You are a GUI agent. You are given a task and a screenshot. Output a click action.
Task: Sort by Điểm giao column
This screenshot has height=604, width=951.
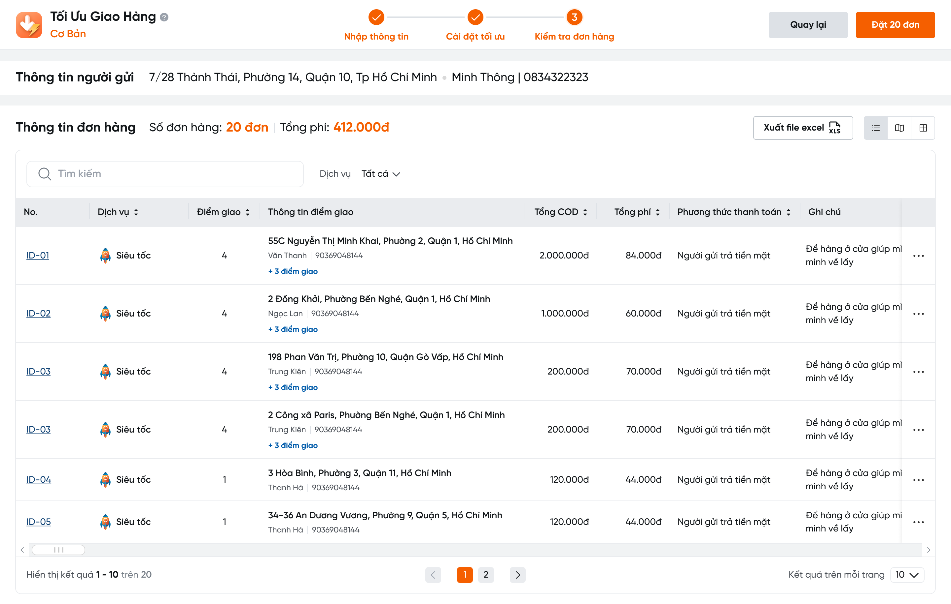(x=248, y=212)
